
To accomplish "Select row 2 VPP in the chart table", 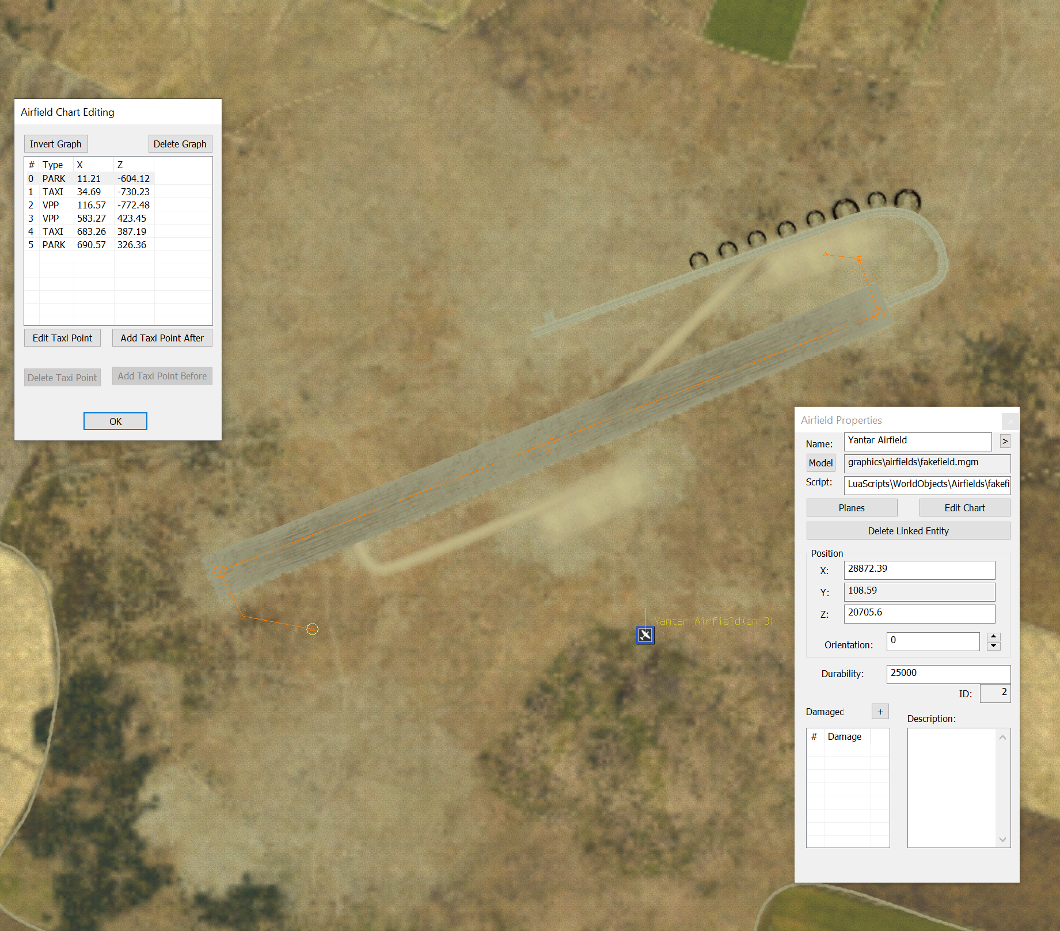I will point(89,205).
